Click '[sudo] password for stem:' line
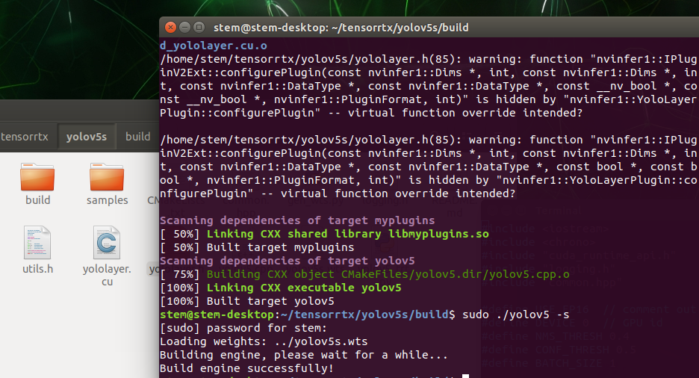Screen dimensions: 699x378 (x=243, y=328)
